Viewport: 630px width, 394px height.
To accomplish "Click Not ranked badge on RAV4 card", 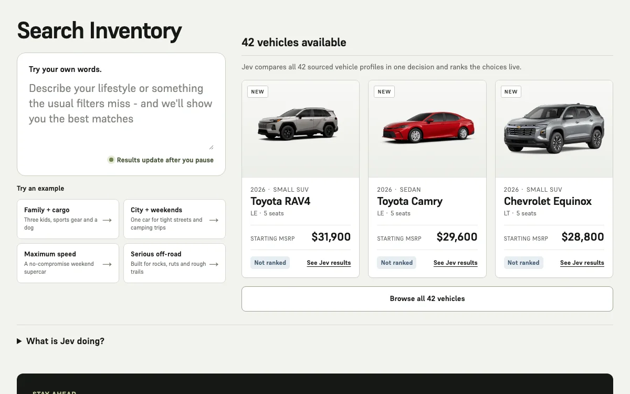I will (x=270, y=263).
